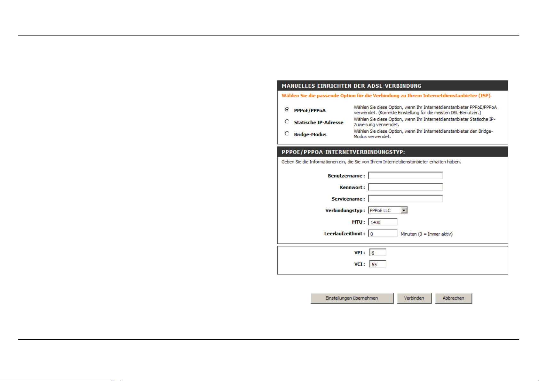The width and height of the screenshot is (539, 381).
Task: Select the PPPoE/PPPoA radio button
Action: (287, 110)
